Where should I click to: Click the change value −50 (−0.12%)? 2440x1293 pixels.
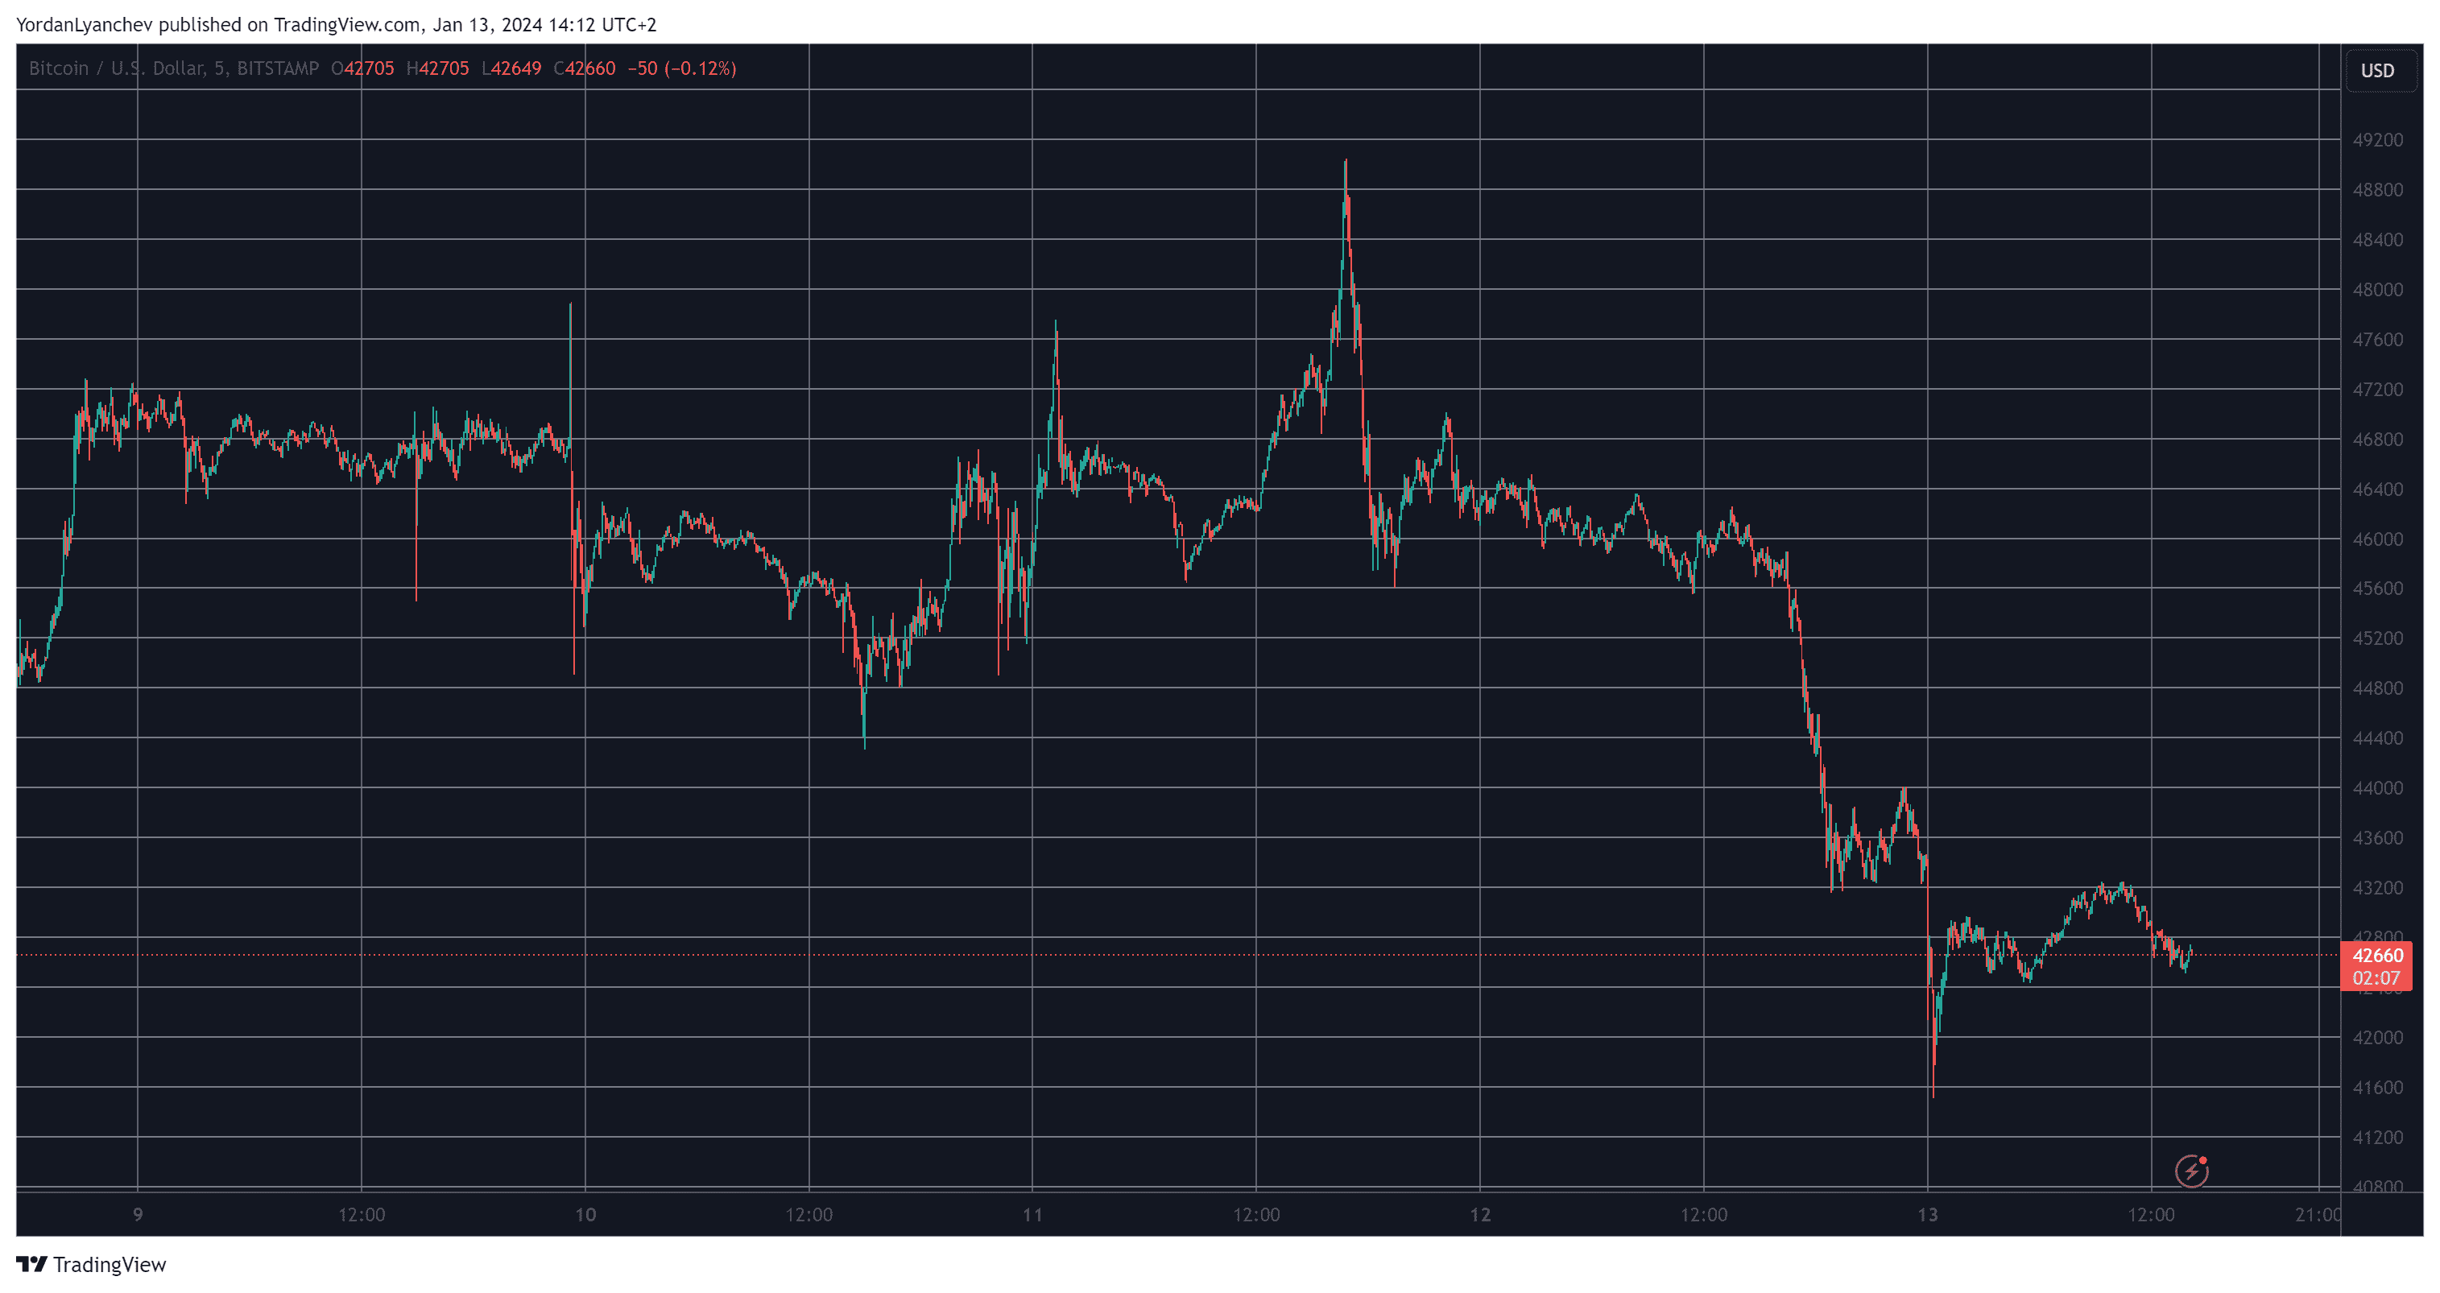click(x=682, y=68)
